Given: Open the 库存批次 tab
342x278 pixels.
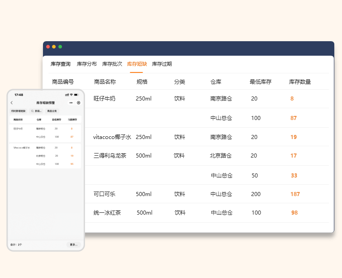Looking at the screenshot, I should [112, 64].
